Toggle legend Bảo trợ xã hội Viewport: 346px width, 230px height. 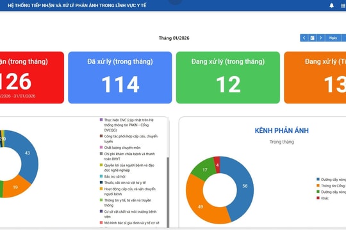tap(113, 176)
